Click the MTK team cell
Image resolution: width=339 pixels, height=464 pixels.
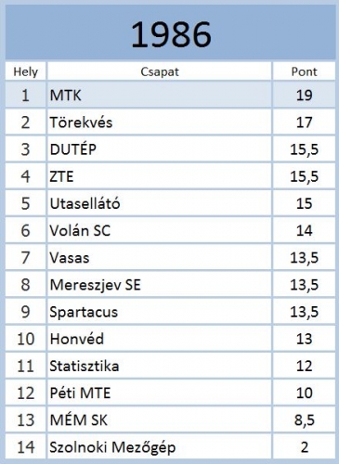(160, 95)
